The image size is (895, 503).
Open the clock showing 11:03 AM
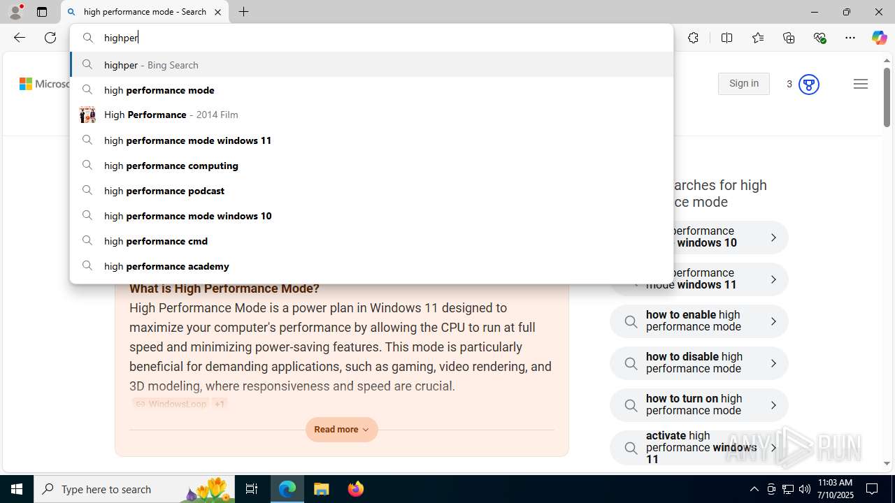pos(836,489)
